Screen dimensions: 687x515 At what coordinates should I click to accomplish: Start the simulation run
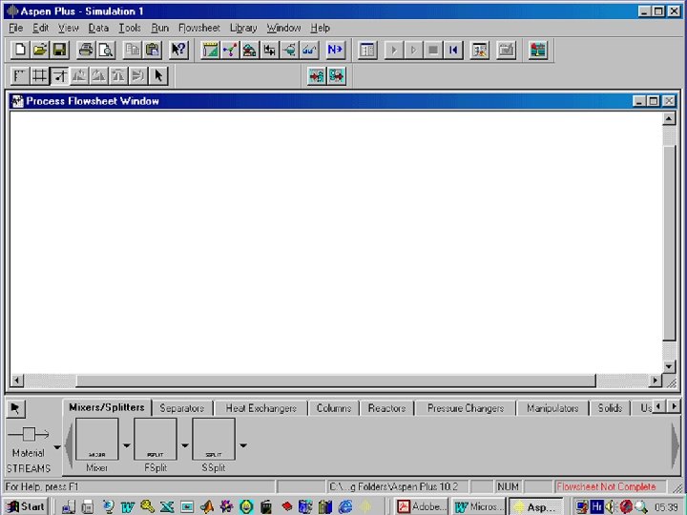(393, 50)
